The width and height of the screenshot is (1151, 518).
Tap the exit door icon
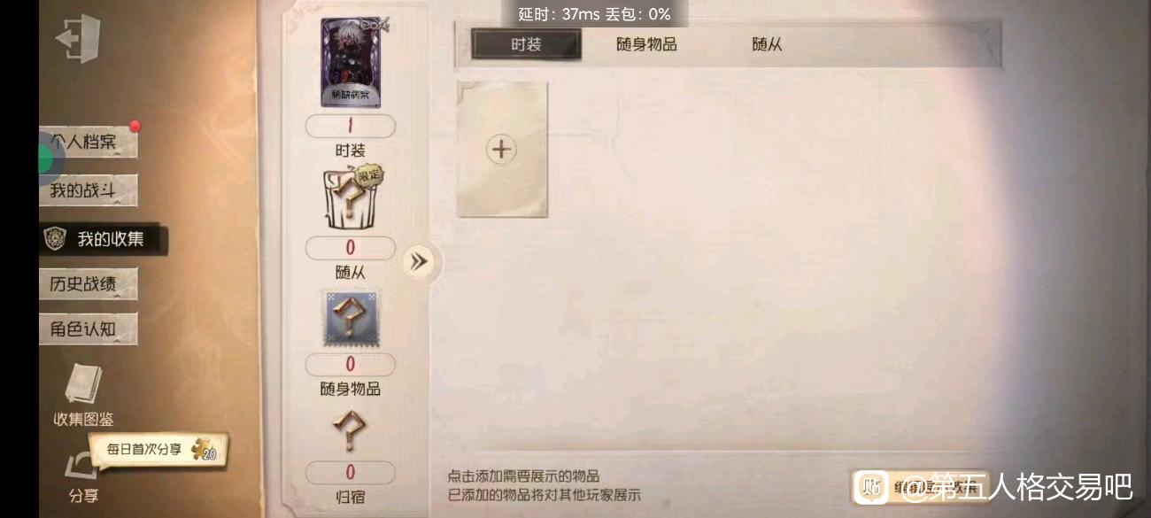coord(78,39)
